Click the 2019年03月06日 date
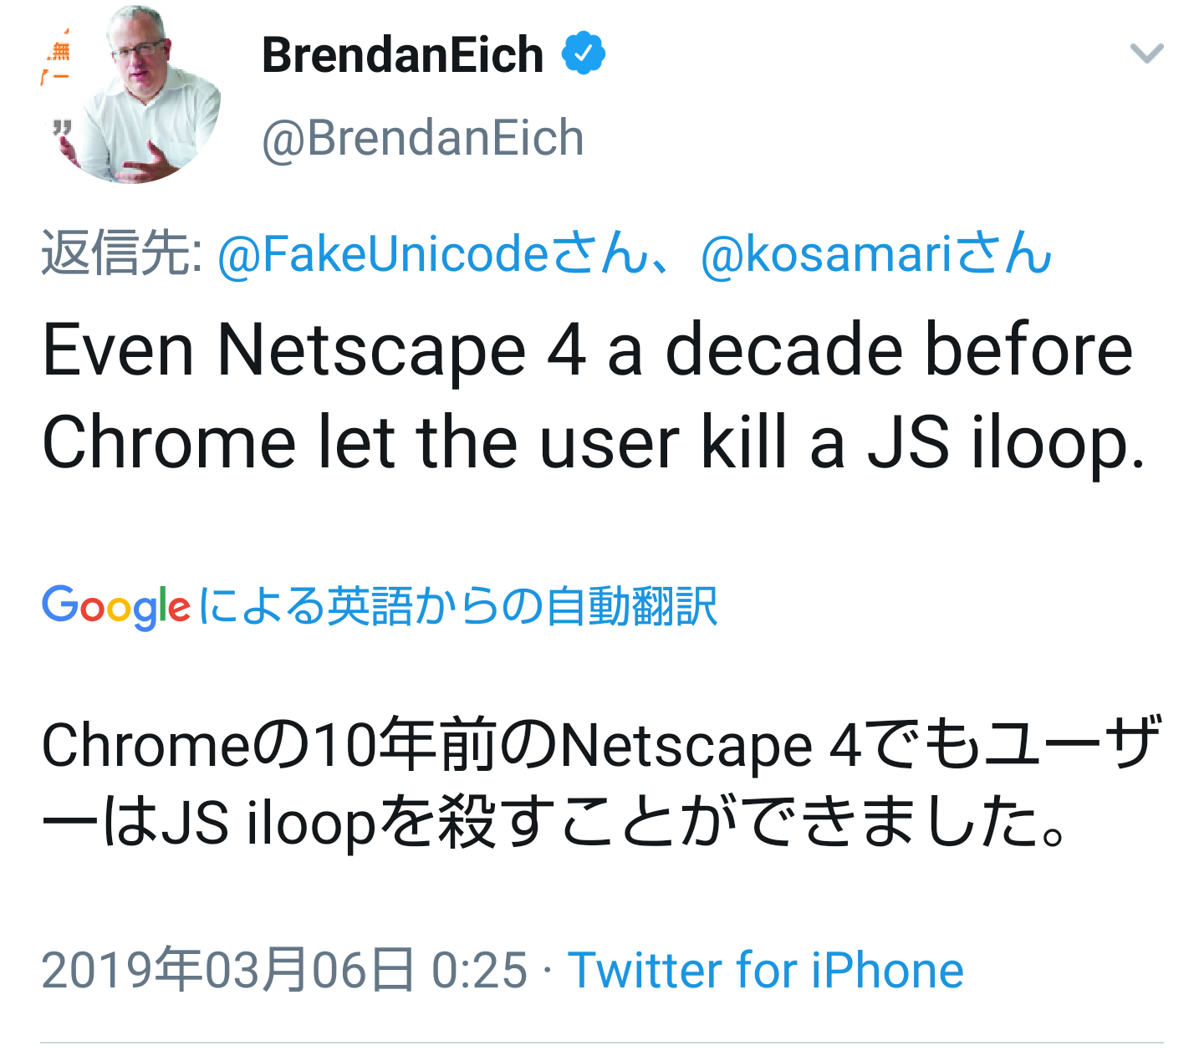1204x1051 pixels. [227, 971]
